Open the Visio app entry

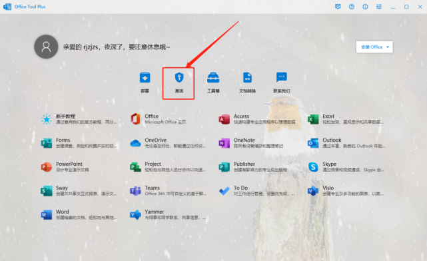click(346, 190)
